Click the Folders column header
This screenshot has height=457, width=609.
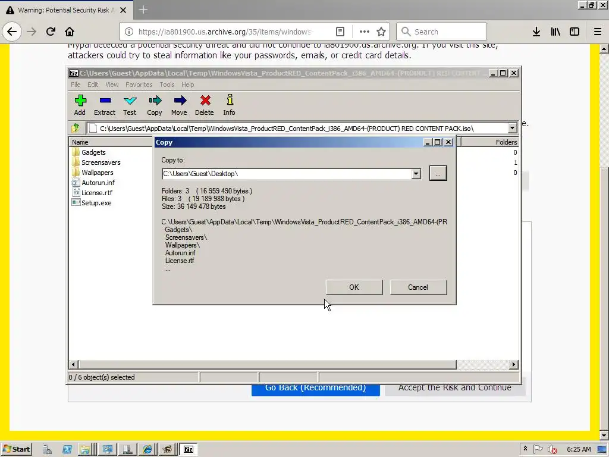pyautogui.click(x=489, y=142)
